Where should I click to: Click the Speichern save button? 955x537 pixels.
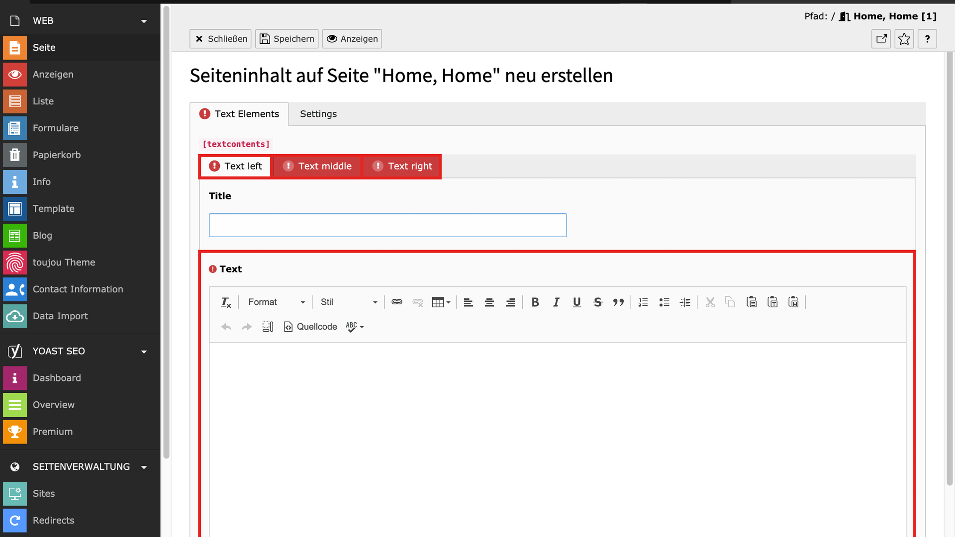tap(286, 39)
